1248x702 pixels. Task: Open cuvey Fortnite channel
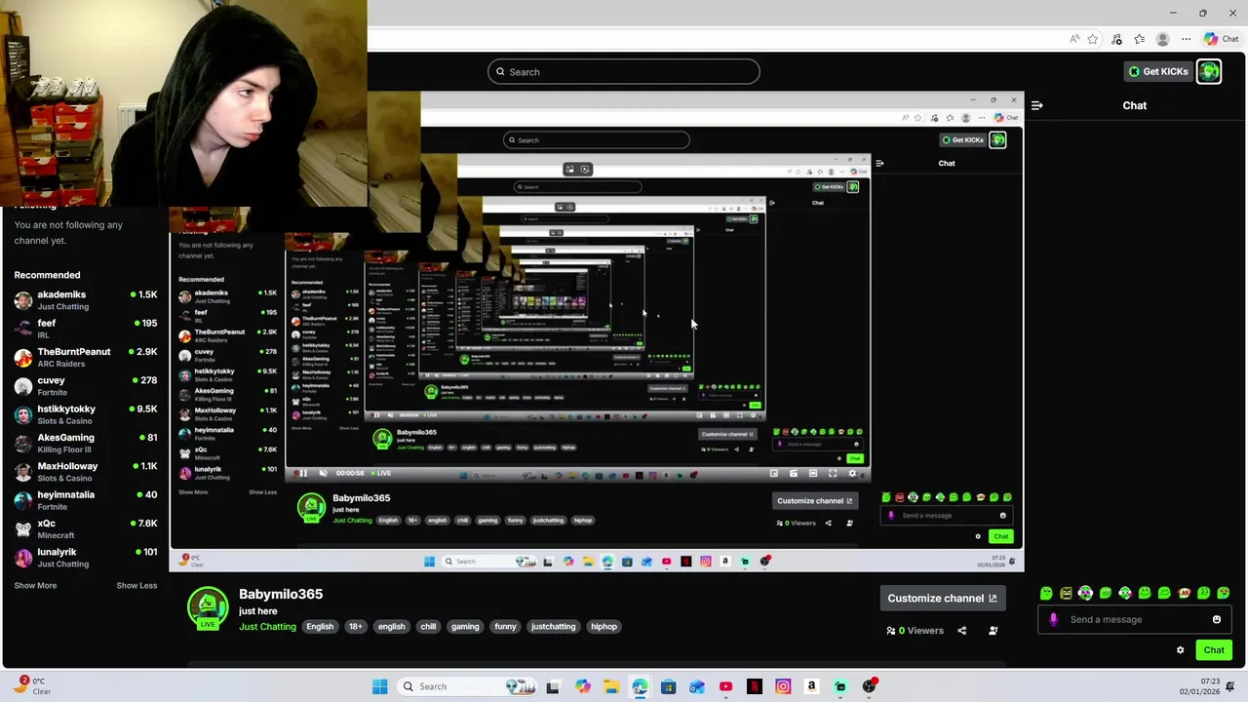pyautogui.click(x=85, y=385)
